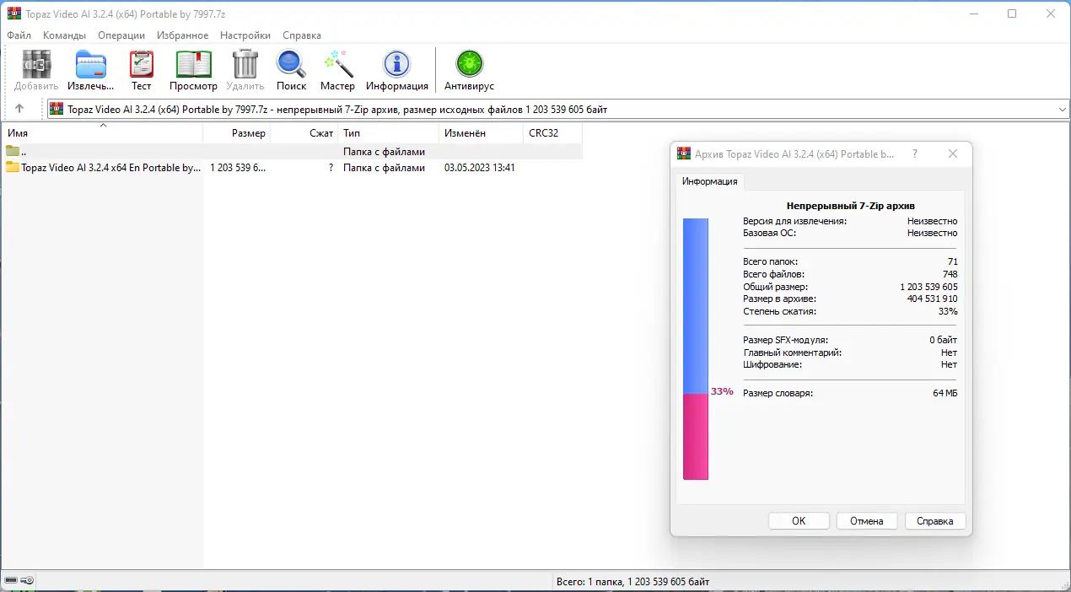Run archive Тест using its toolbar icon

(141, 67)
